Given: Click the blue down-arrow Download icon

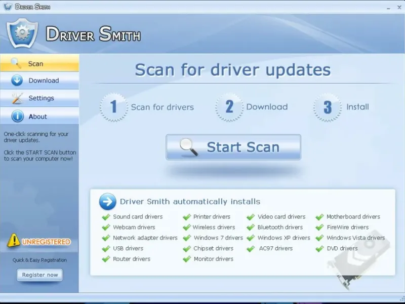Looking at the screenshot, I should [x=17, y=81].
